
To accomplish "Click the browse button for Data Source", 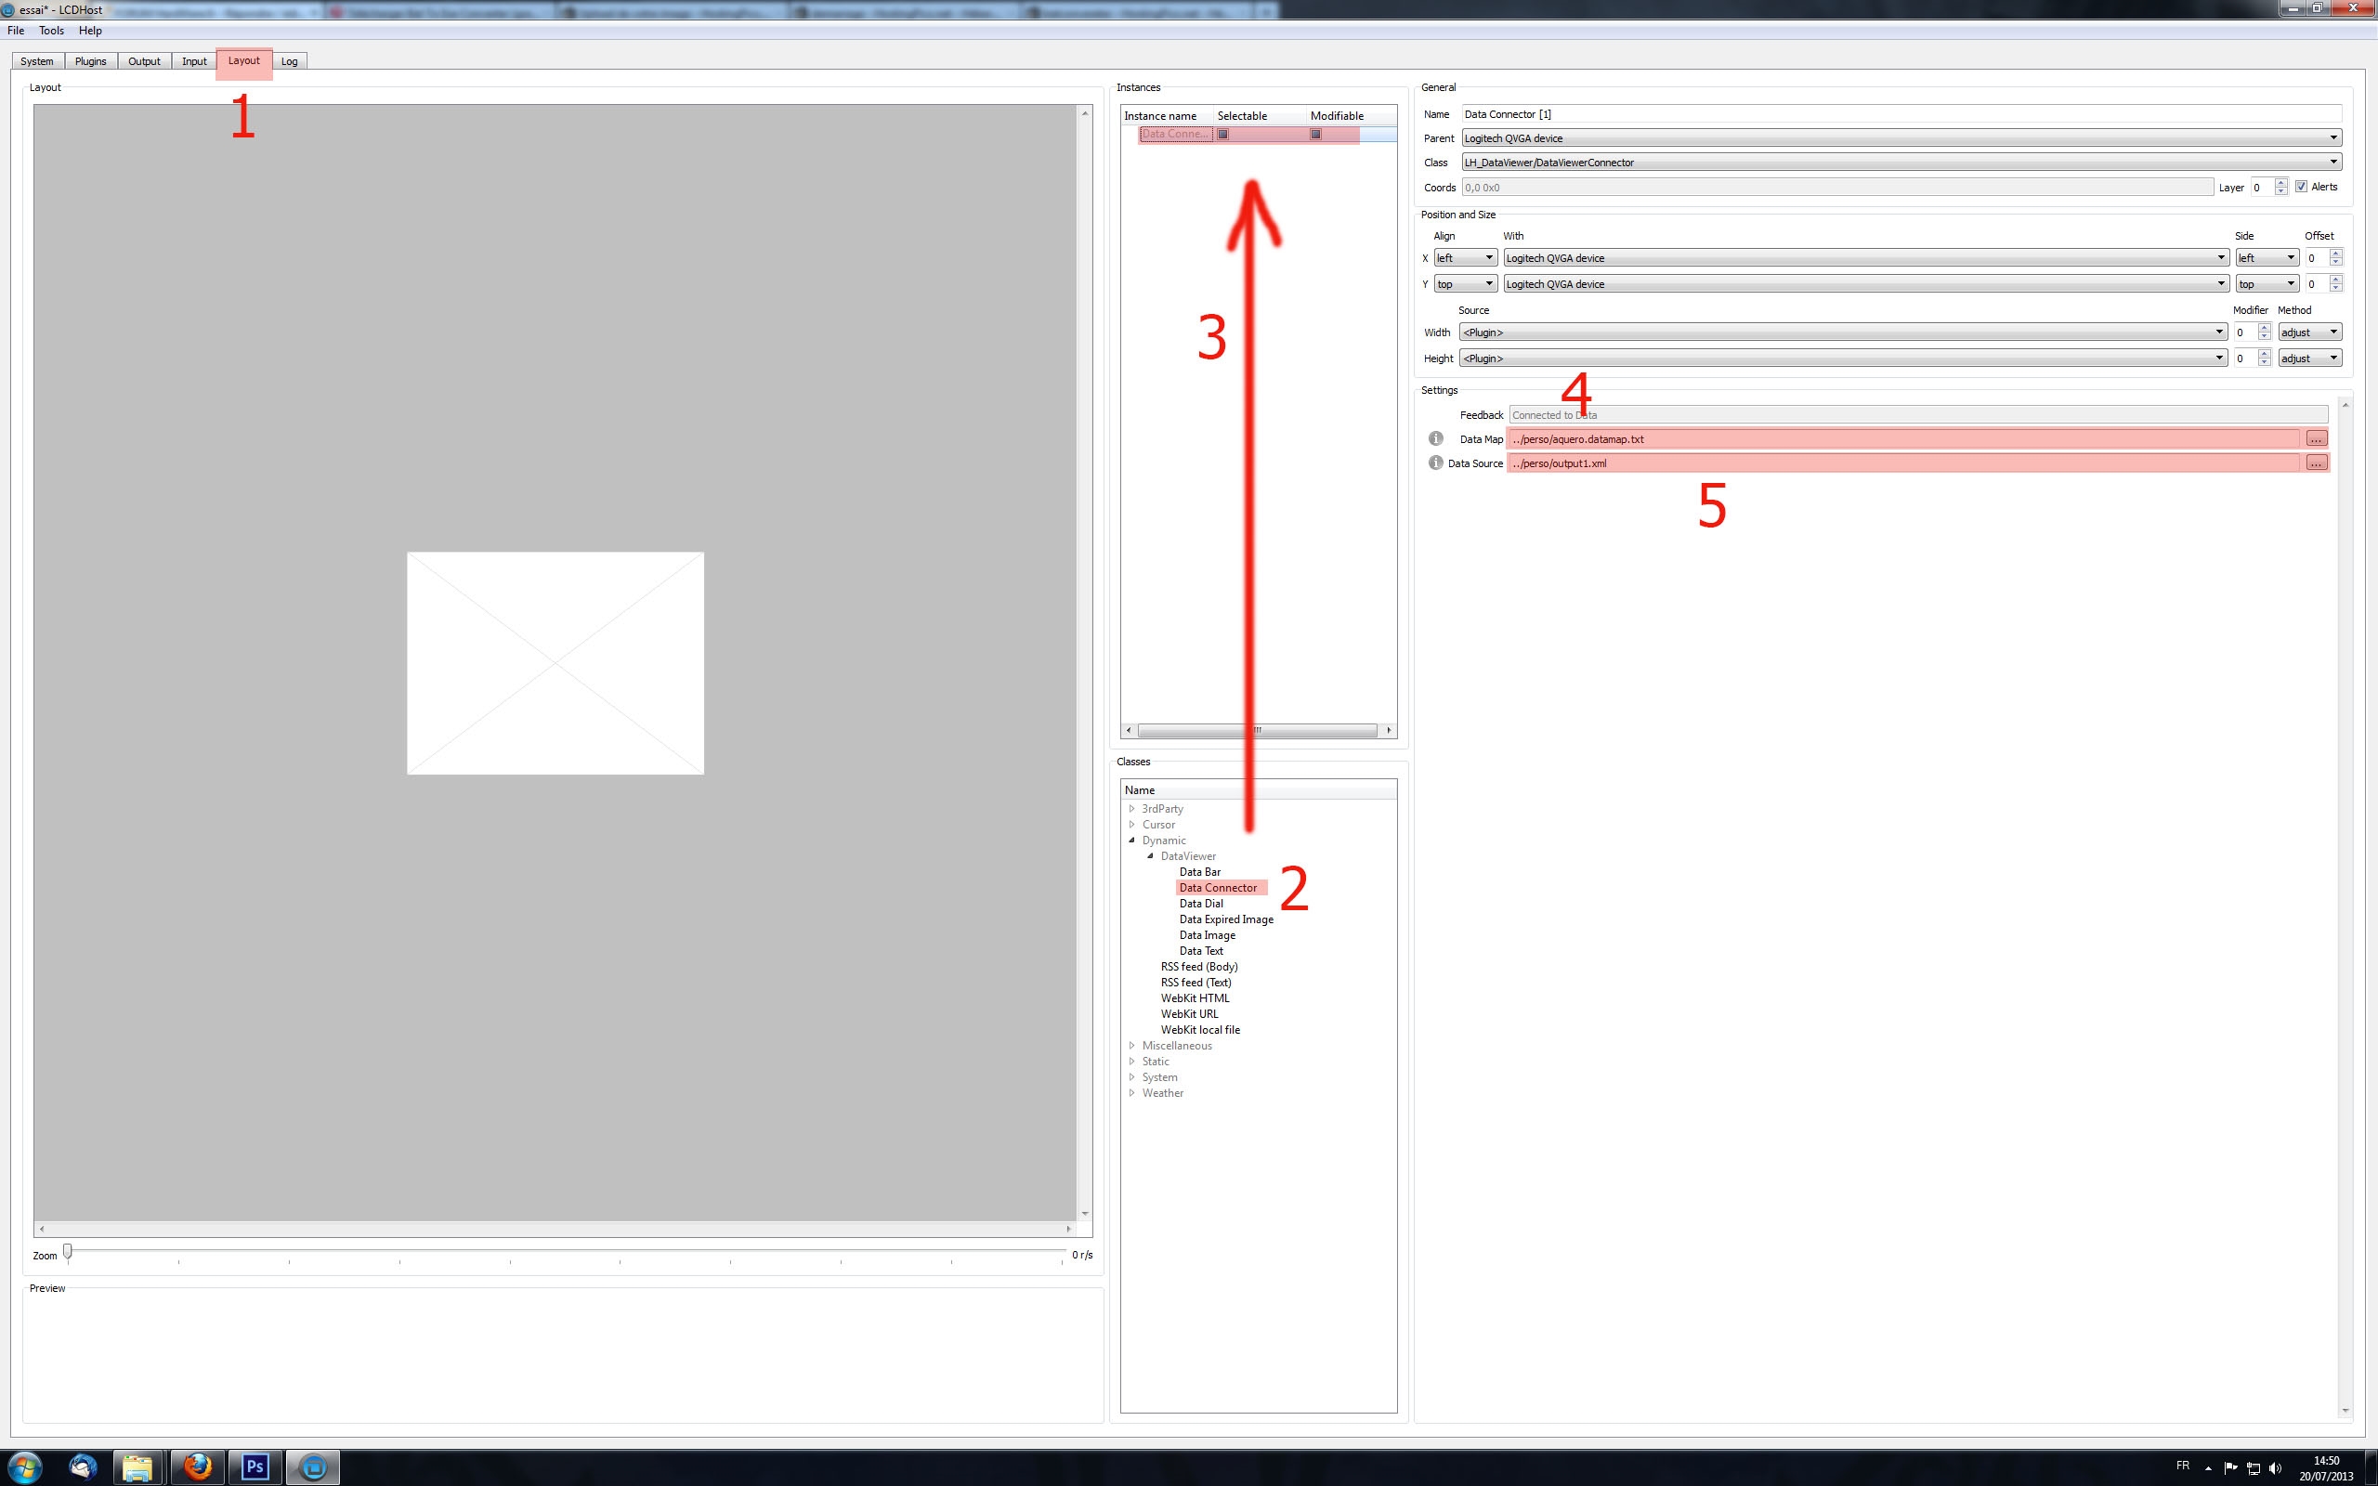I will click(2316, 463).
